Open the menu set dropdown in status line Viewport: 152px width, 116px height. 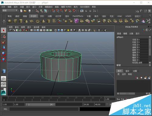pos(10,11)
